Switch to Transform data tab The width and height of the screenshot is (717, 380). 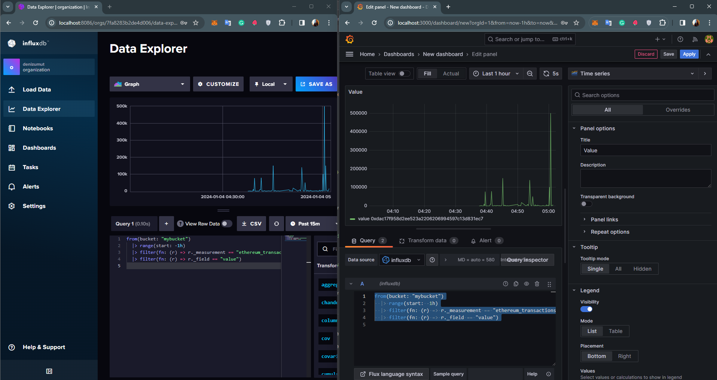428,241
